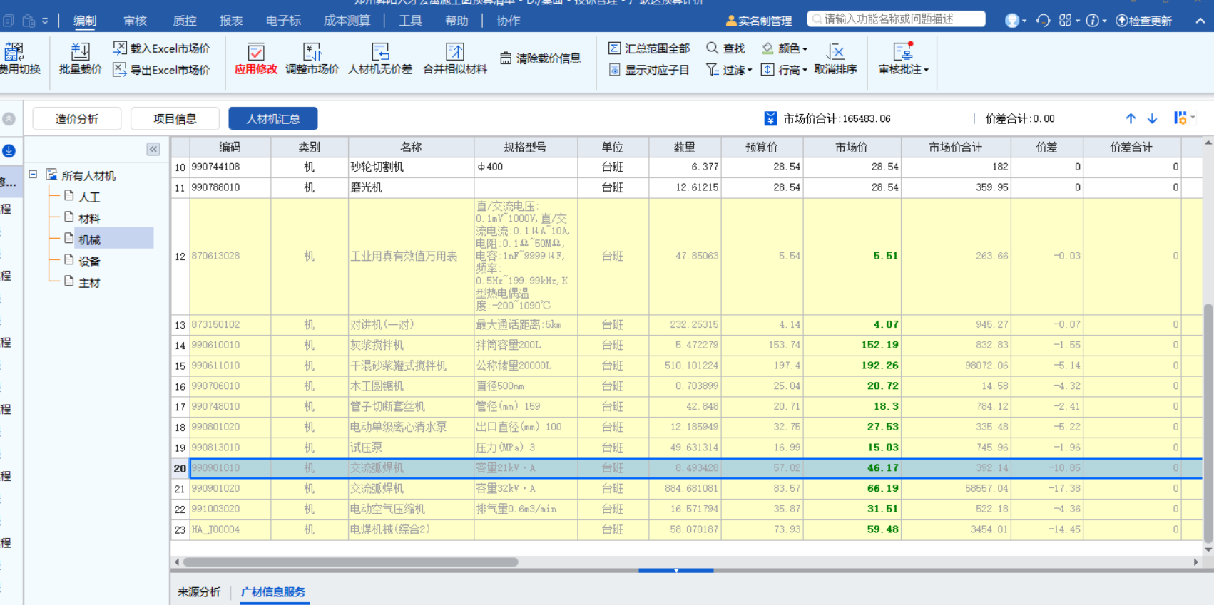Click the 电焊机械(综合2) name cell
The height and width of the screenshot is (605, 1214).
411,529
